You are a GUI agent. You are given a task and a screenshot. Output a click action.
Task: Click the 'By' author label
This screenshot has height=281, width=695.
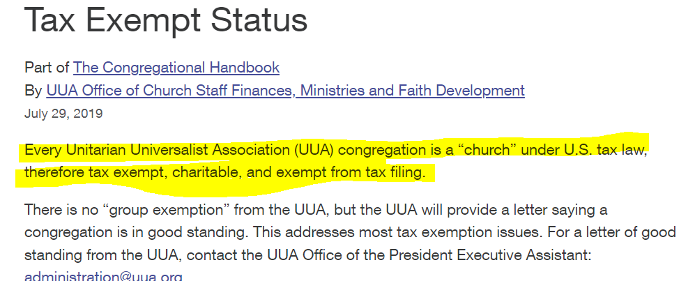(x=33, y=90)
